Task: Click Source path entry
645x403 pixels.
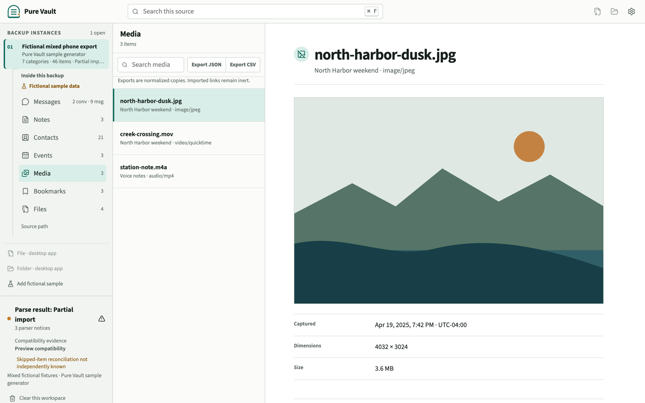Action: click(35, 226)
